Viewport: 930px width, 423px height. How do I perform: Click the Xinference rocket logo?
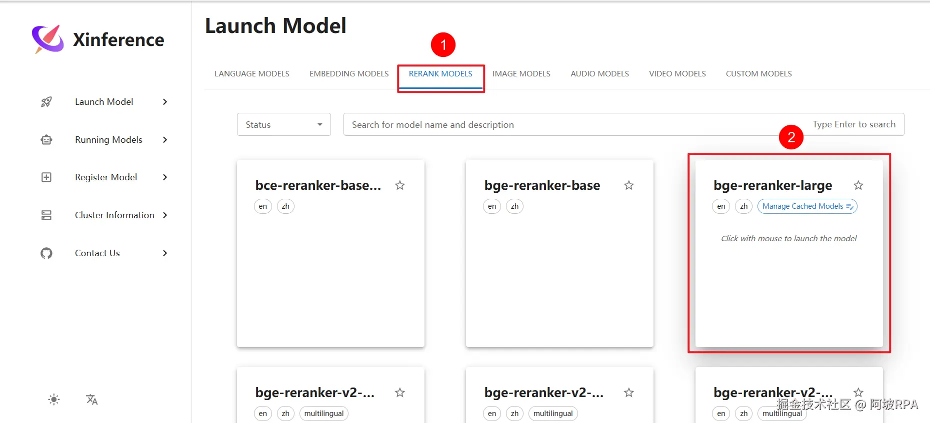tap(48, 39)
